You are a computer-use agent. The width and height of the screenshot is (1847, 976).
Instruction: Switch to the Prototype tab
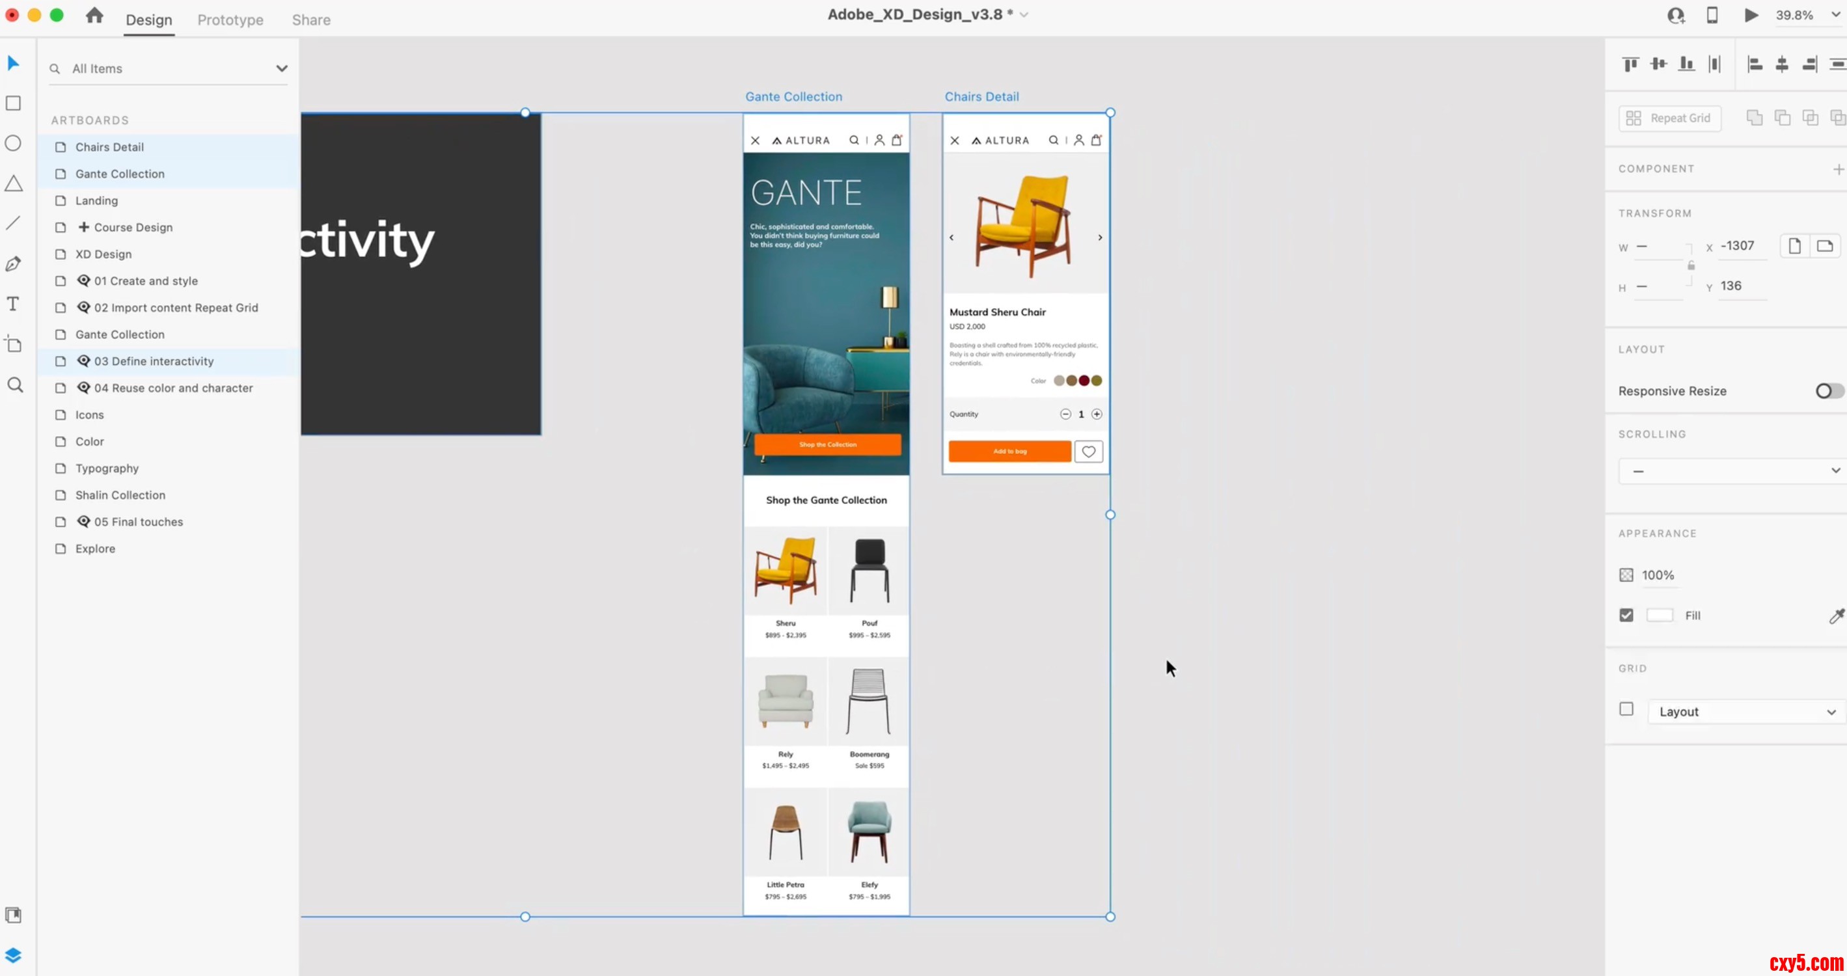tap(230, 20)
